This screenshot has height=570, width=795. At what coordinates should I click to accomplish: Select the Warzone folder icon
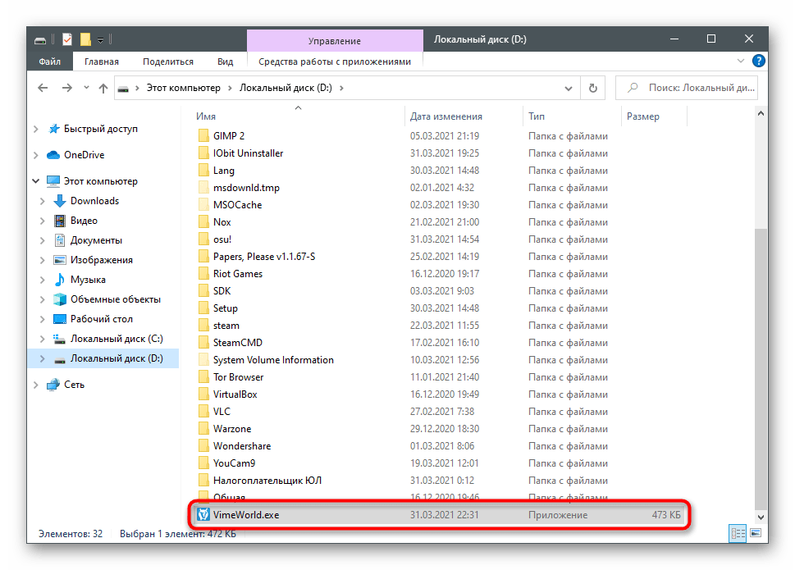click(203, 428)
